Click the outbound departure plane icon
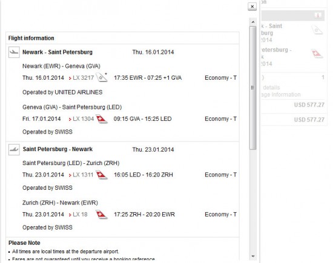Viewport: 333px width, 263px height. coord(14,52)
